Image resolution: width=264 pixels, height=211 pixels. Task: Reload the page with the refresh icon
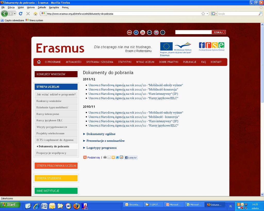(21, 14)
